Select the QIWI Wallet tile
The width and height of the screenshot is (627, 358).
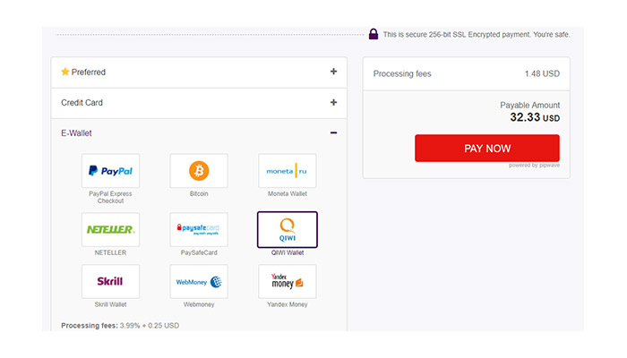[288, 229]
